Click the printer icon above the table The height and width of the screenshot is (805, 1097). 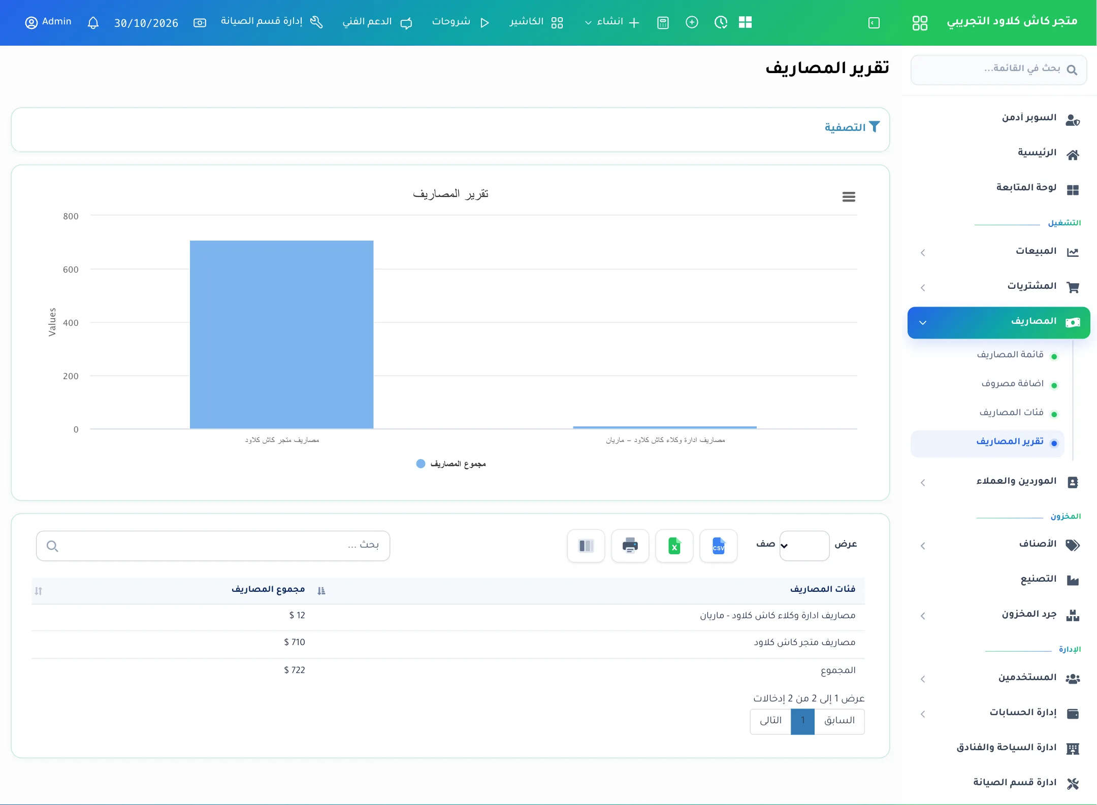click(630, 546)
